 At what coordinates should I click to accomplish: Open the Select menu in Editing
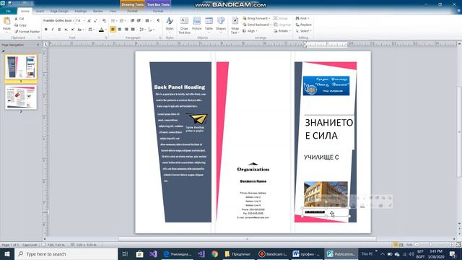tap(303, 30)
